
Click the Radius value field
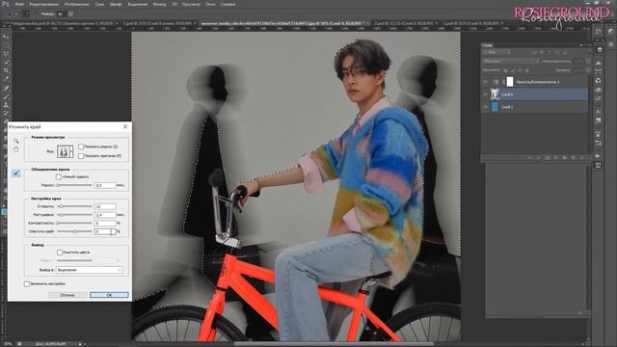pos(105,185)
